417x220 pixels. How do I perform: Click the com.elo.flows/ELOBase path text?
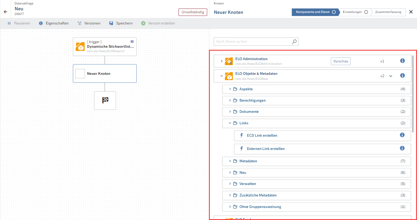pos(252,79)
